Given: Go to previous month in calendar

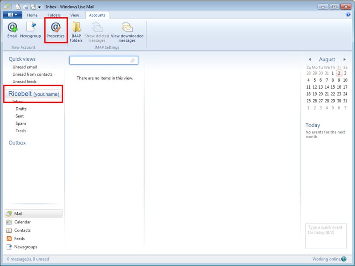Looking at the screenshot, I should [310, 59].
